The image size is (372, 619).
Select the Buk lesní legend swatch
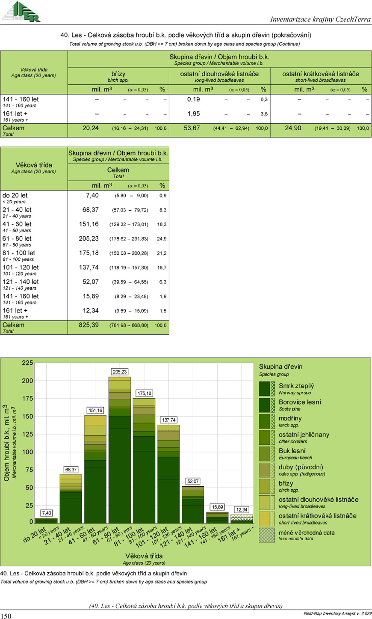tap(267, 454)
